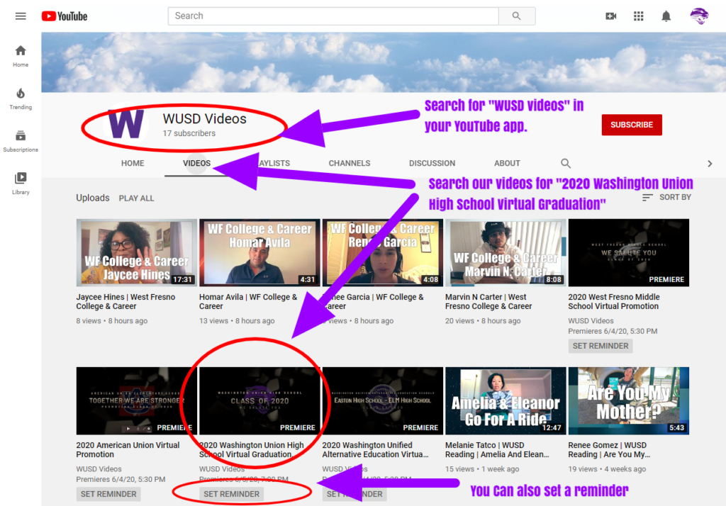Screen dimensions: 726x506
Task: Open the account avatar menu
Action: point(698,16)
